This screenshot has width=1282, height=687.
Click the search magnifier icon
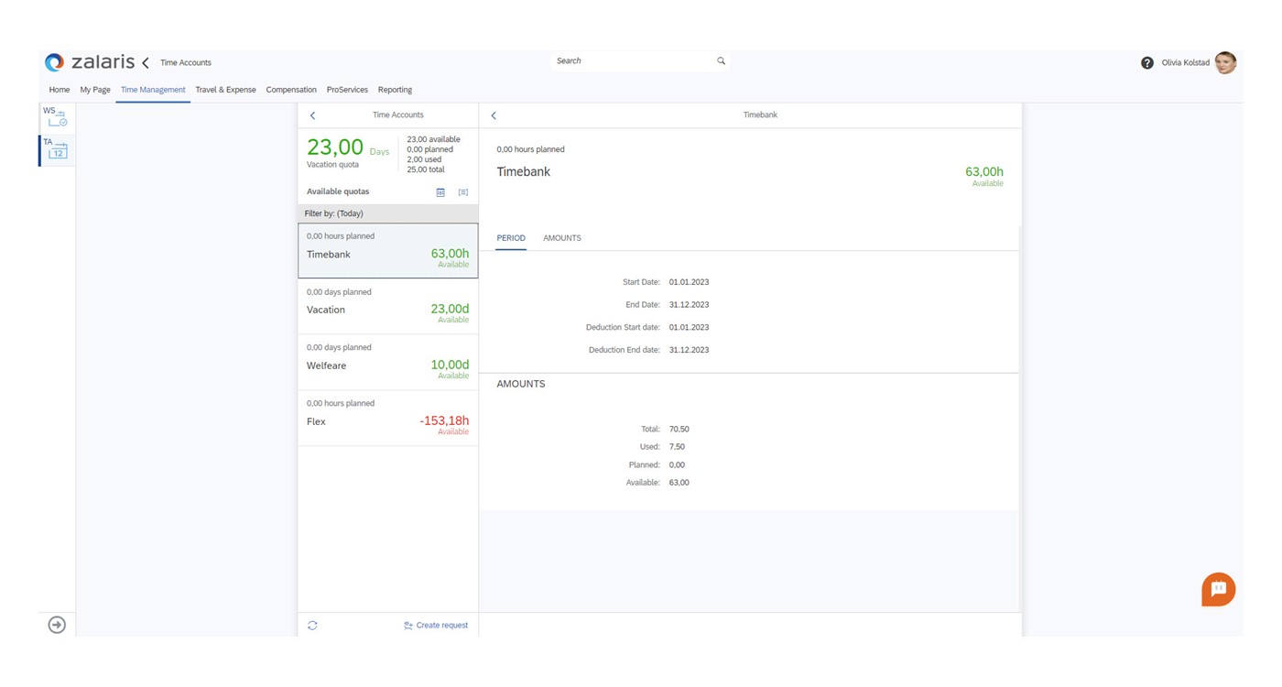(721, 61)
